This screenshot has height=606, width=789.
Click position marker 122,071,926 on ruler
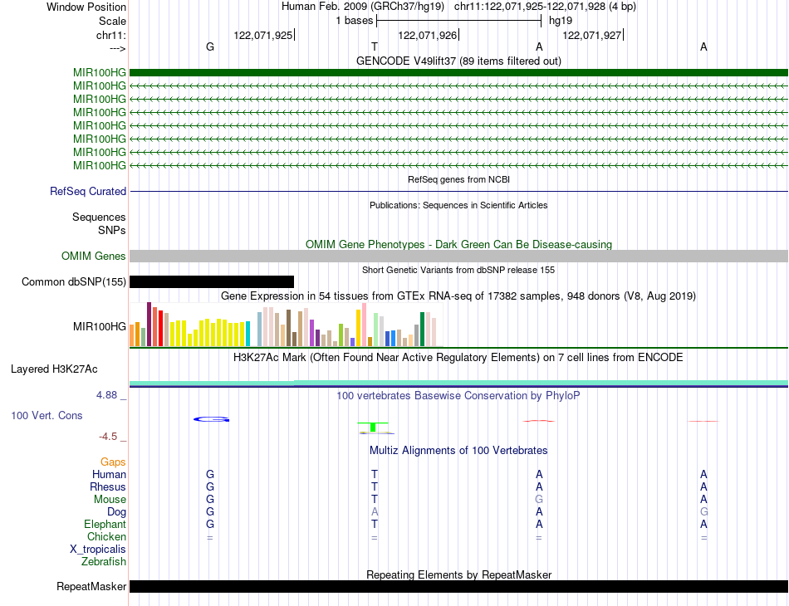pos(427,35)
